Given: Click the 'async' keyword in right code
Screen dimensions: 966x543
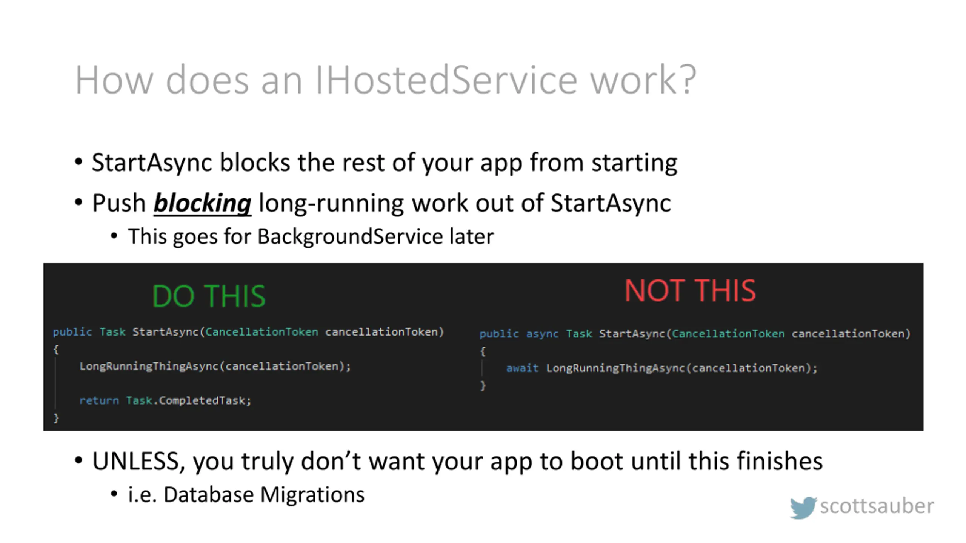Looking at the screenshot, I should click(542, 334).
